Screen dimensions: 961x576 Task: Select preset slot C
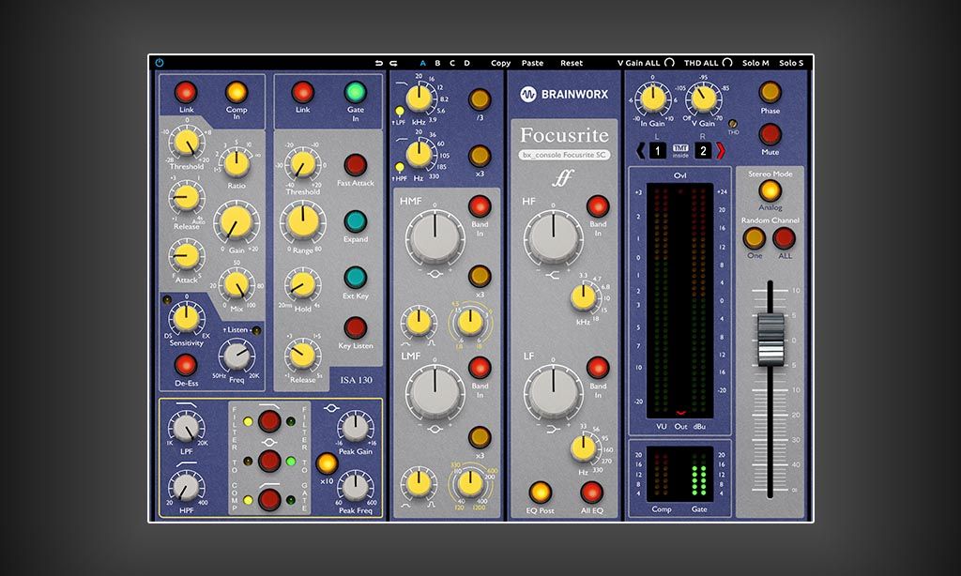tap(451, 63)
